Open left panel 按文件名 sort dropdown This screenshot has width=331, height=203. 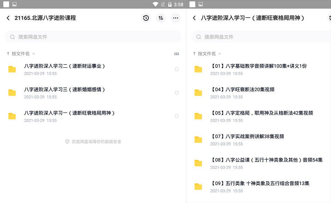tap(23, 54)
